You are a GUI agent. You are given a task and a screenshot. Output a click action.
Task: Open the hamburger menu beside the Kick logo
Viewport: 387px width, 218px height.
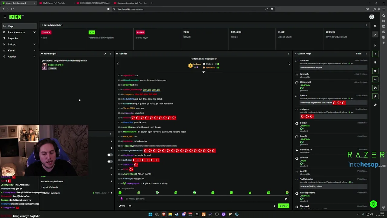click(5, 17)
